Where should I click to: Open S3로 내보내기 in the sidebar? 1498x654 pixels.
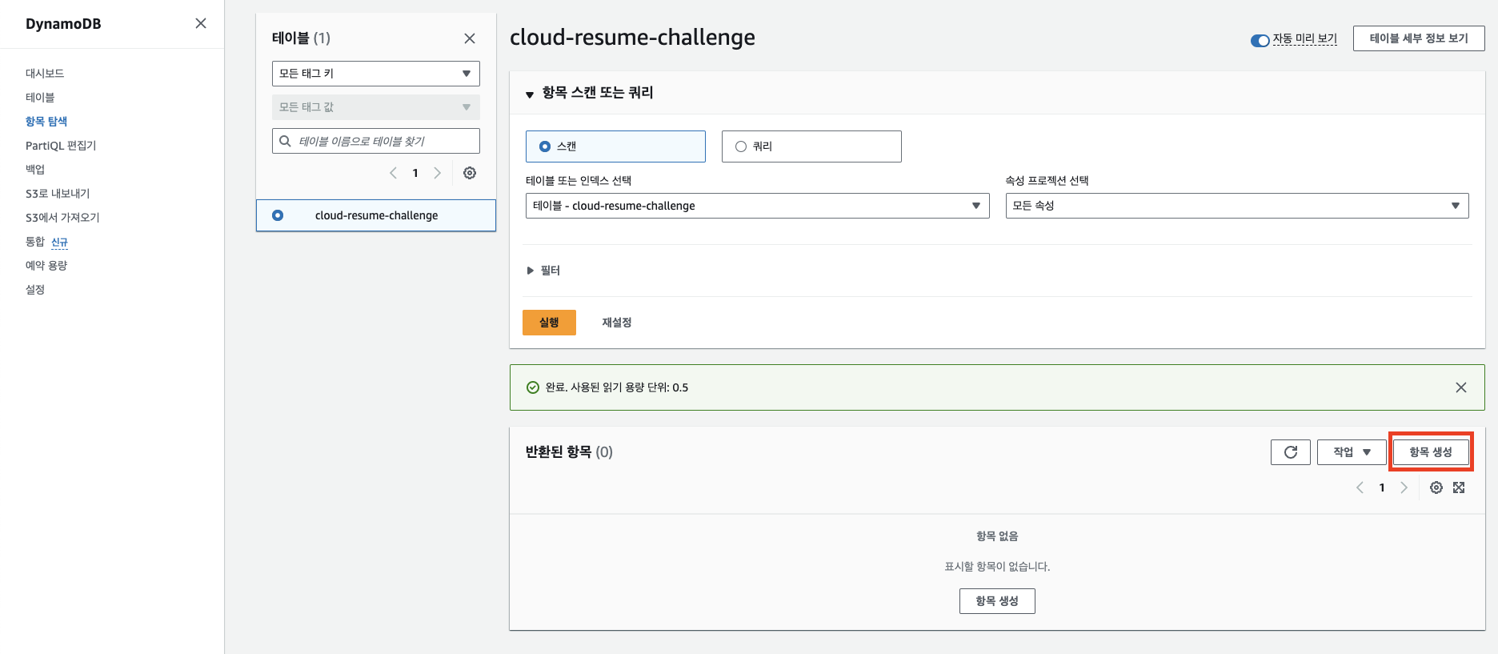[x=58, y=194]
